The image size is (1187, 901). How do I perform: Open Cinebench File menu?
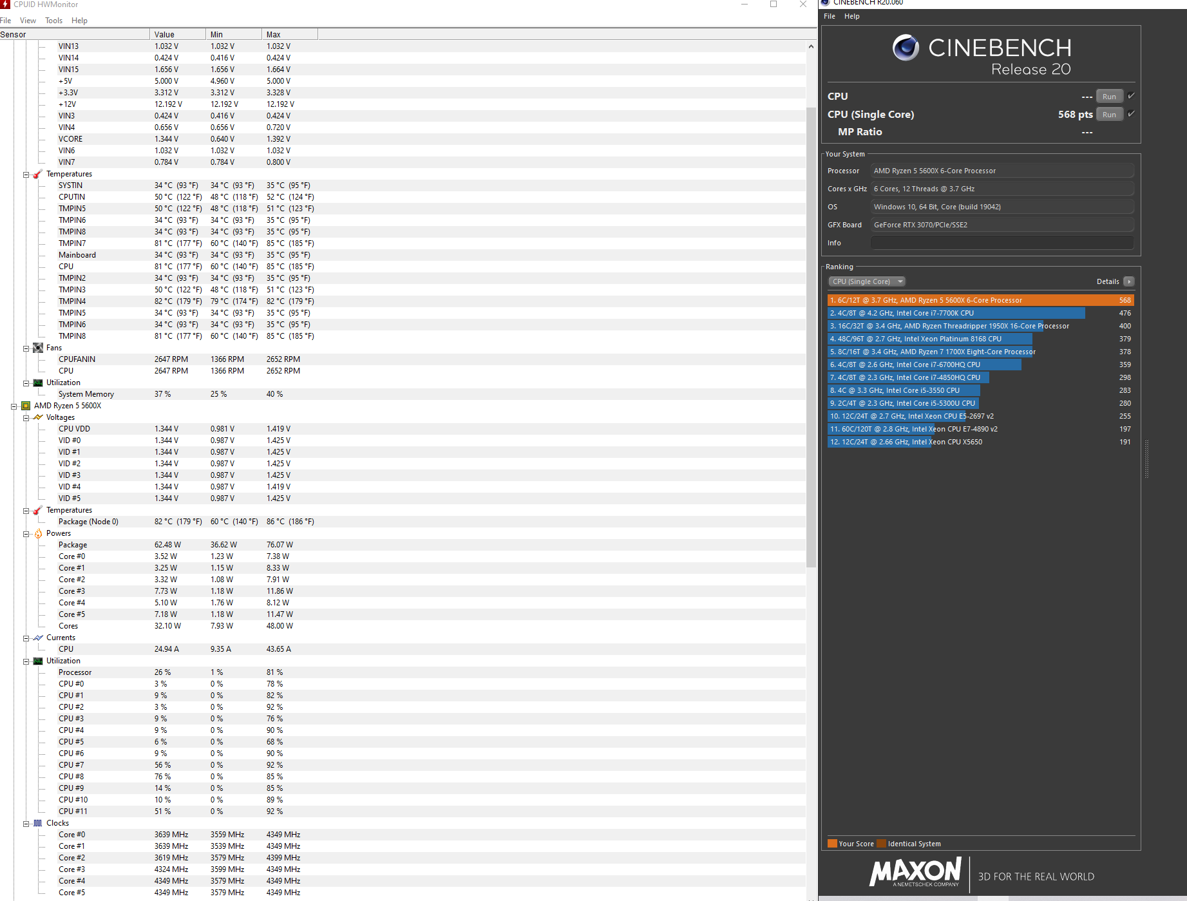point(830,16)
